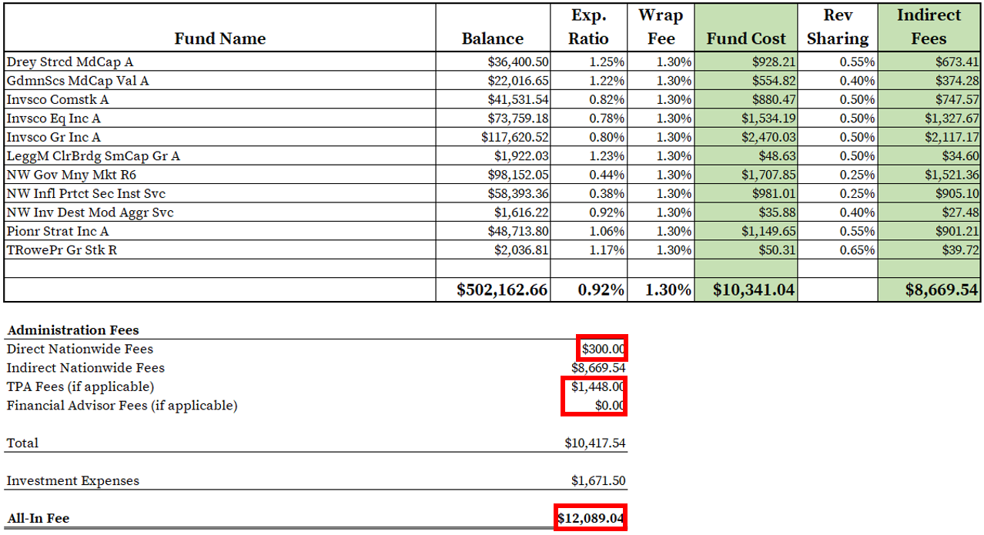Select the Investment Expenses $1,671.50 value
This screenshot has height=535, width=984.
point(597,480)
